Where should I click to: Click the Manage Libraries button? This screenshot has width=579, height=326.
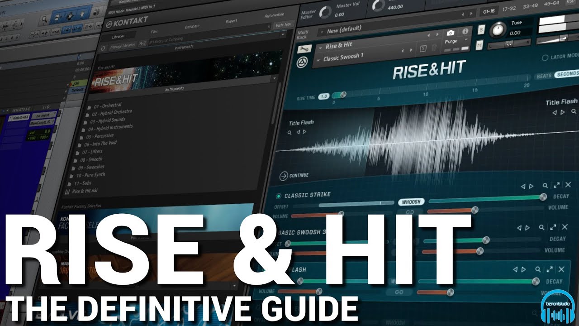[122, 45]
